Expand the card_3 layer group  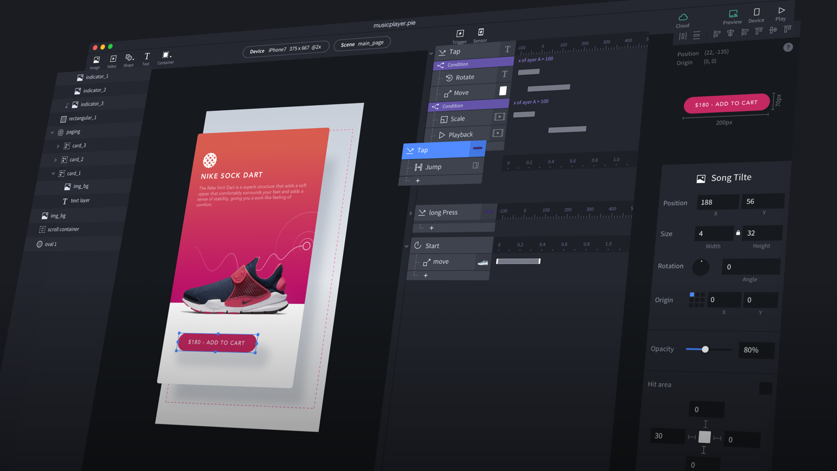click(x=58, y=146)
